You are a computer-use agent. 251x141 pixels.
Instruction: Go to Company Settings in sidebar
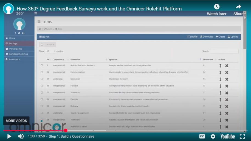18,54
